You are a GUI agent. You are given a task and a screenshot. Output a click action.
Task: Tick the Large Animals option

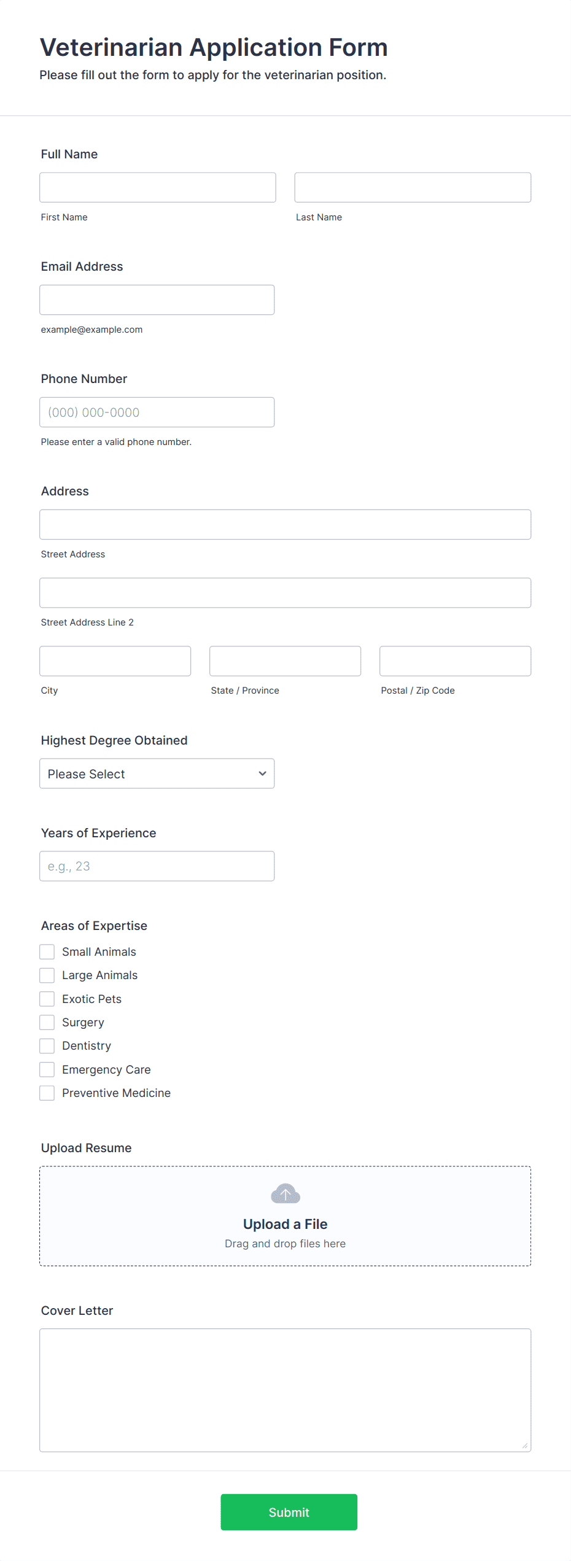[x=47, y=975]
